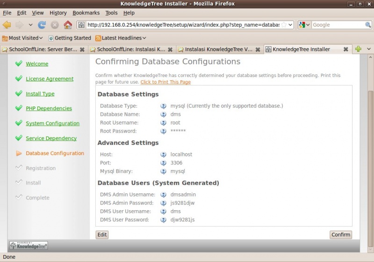The height and width of the screenshot is (262, 374).
Task: Click the orange arrow beside Database Configuration
Action: point(19,153)
